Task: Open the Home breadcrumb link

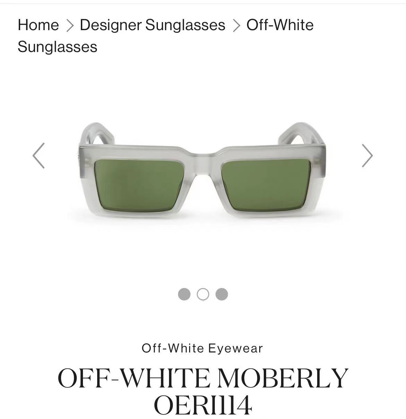Action: coord(38,25)
